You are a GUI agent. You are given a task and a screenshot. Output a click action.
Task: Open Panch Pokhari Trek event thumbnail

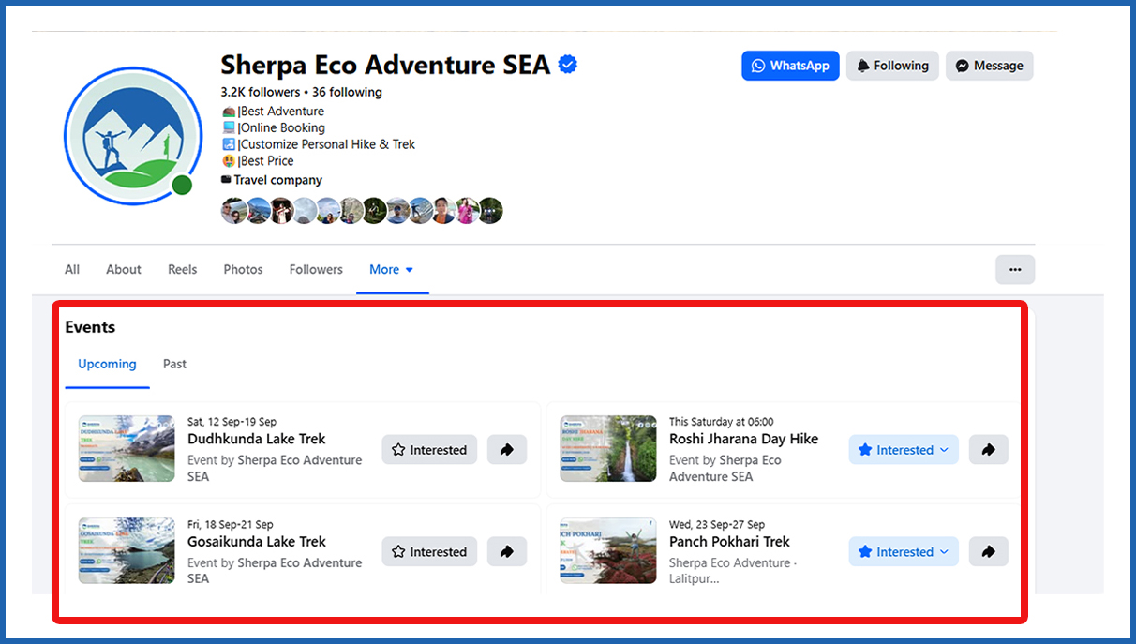click(x=608, y=551)
